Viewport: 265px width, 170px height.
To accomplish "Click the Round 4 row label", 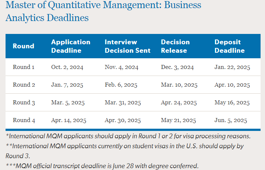I will 24,120.
